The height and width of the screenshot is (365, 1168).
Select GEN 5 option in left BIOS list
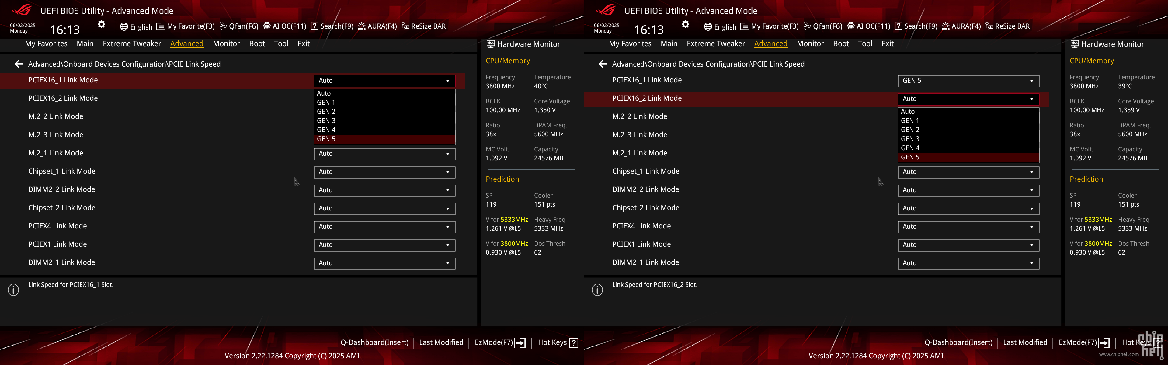click(x=384, y=139)
